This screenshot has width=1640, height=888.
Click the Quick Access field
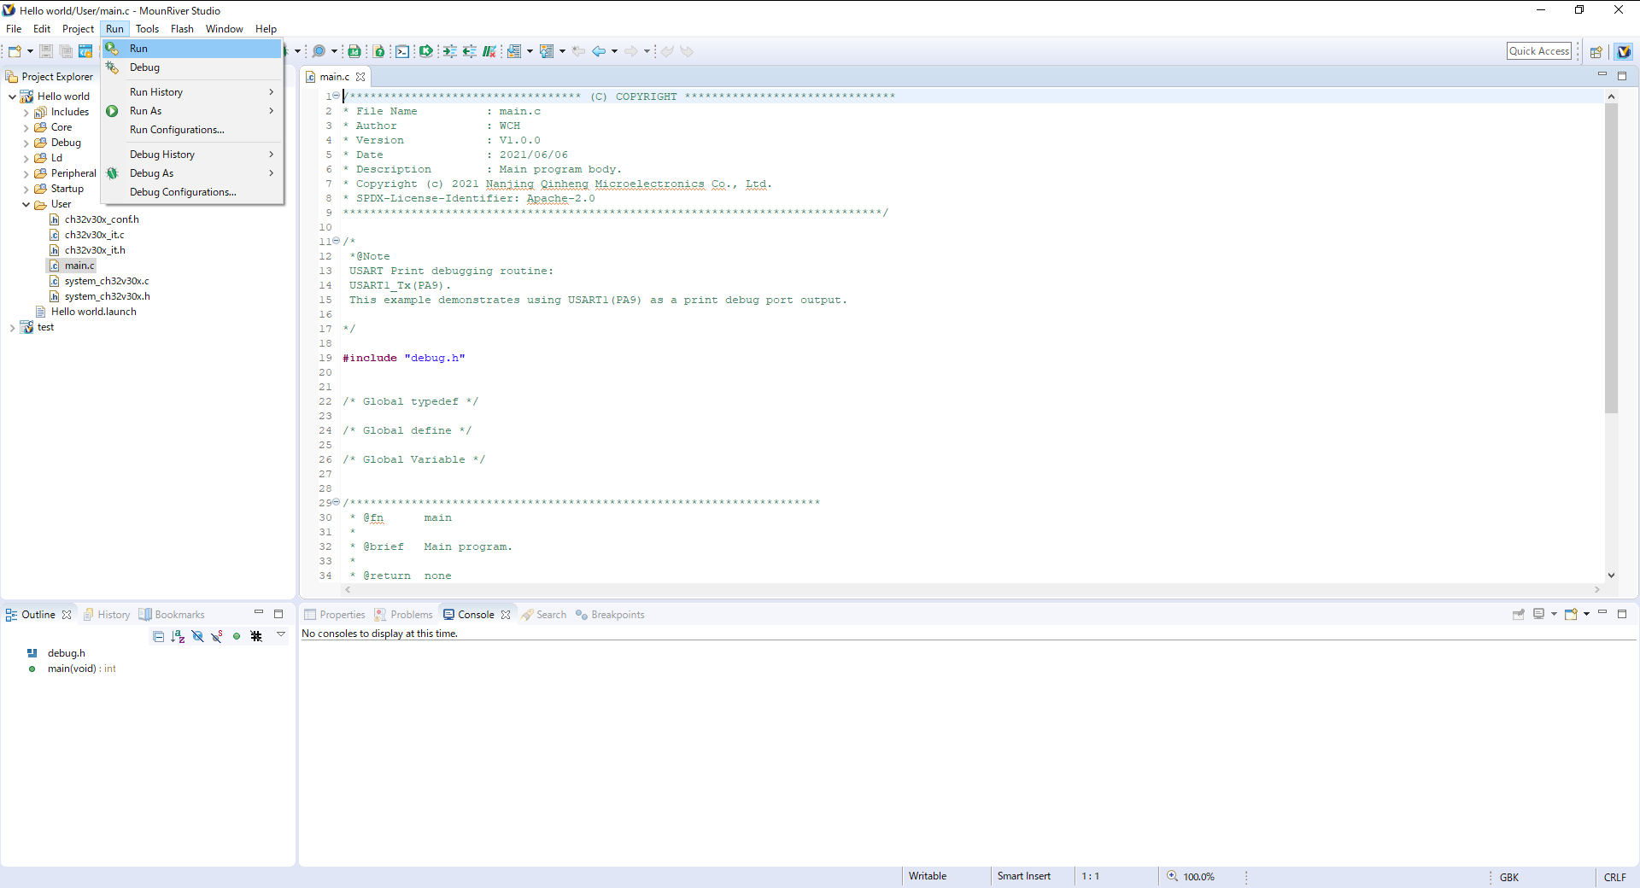click(1539, 51)
